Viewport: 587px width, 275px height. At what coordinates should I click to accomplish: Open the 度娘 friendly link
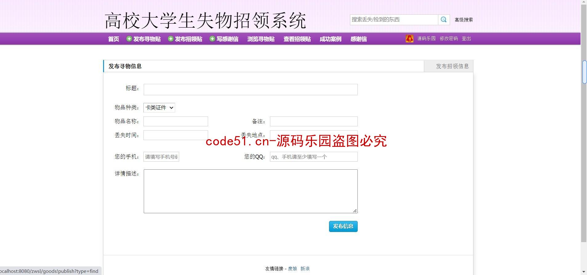292,269
